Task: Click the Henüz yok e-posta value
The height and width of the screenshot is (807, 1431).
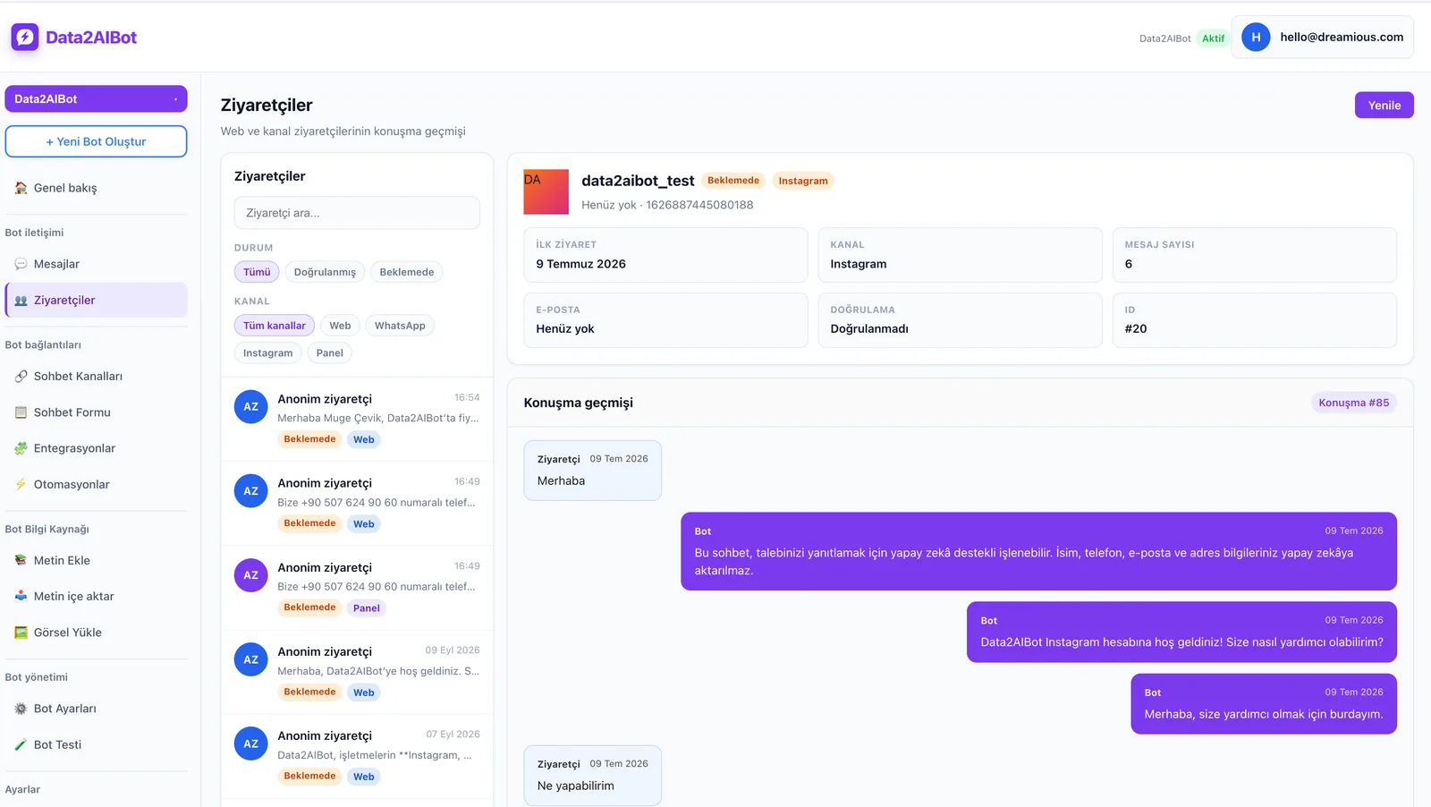Action: (x=564, y=329)
